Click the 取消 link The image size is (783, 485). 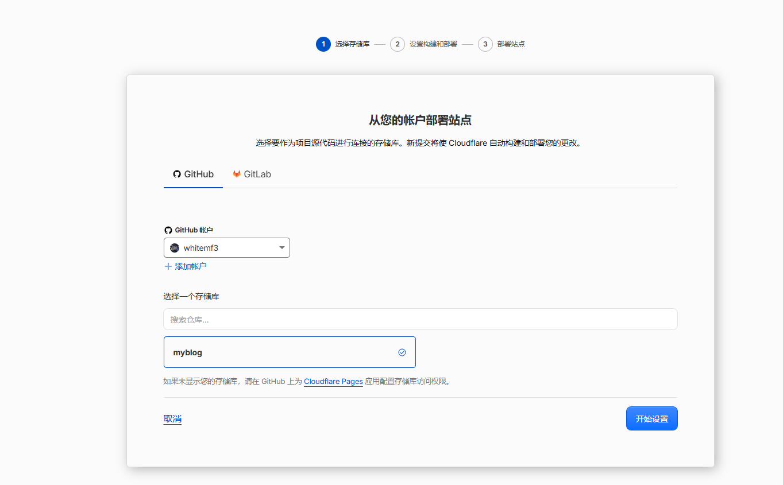[172, 419]
